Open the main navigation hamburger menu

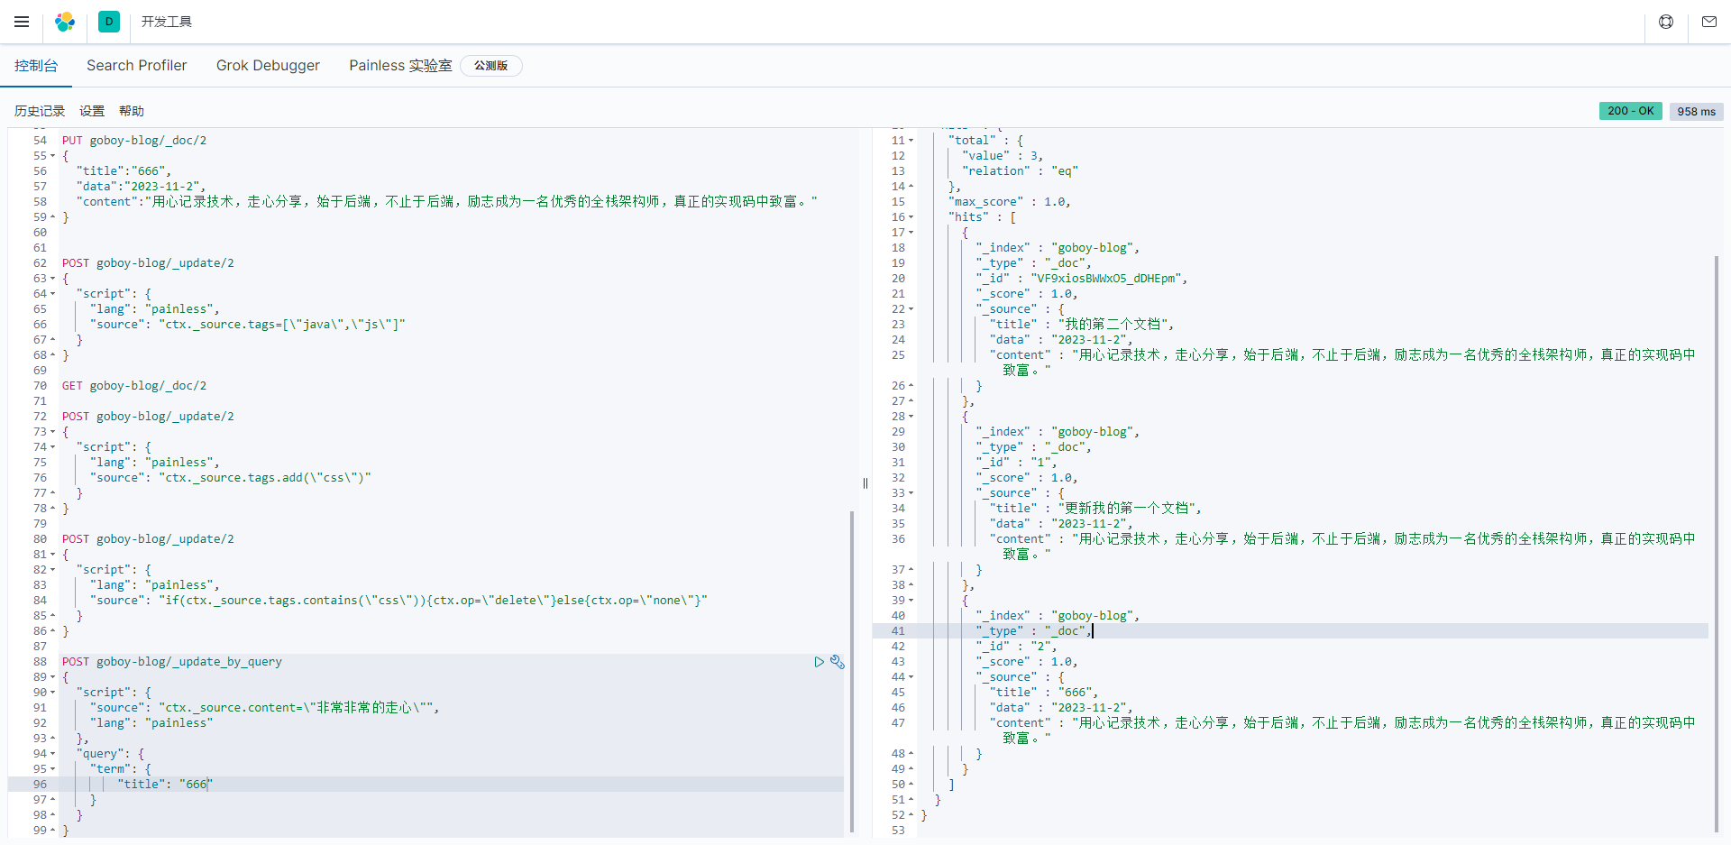pos(22,22)
